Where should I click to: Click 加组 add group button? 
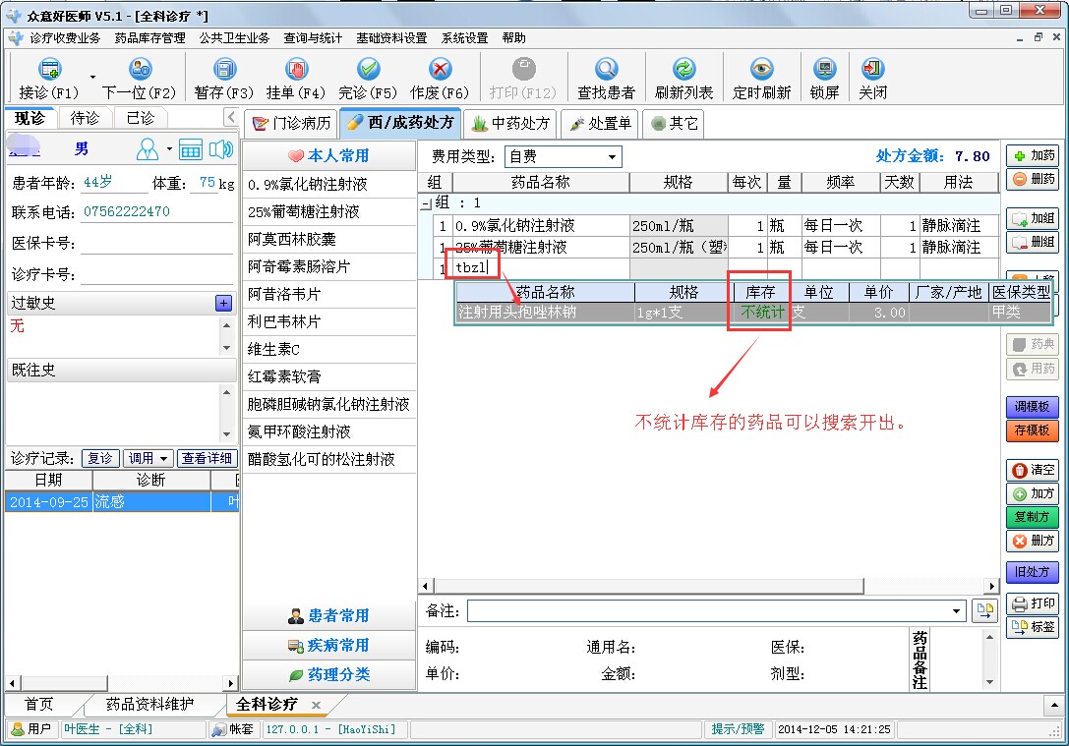(1033, 219)
